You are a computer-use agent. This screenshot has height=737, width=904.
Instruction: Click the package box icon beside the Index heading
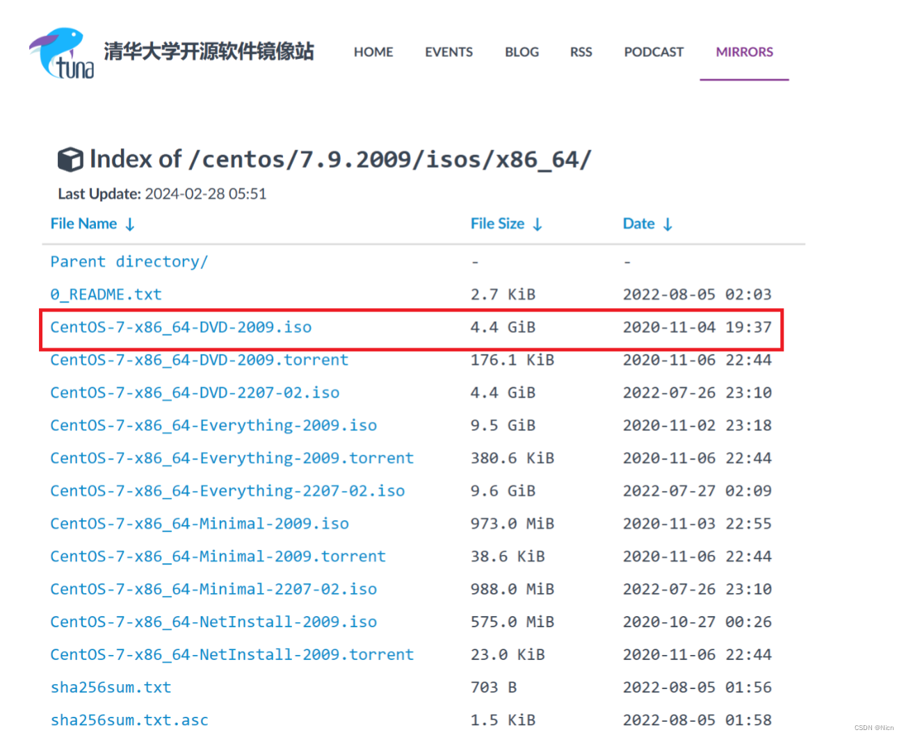click(x=70, y=159)
